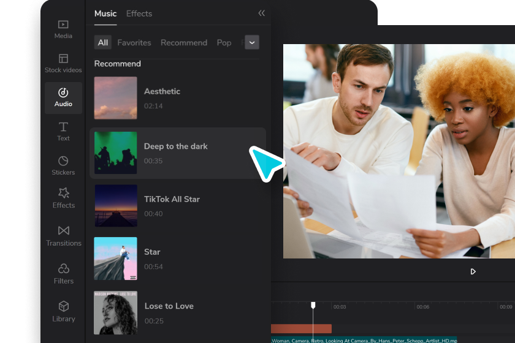Screen dimensions: 515x343
Task: Click the 02:14 duration of Aesthetic
Action: [153, 106]
